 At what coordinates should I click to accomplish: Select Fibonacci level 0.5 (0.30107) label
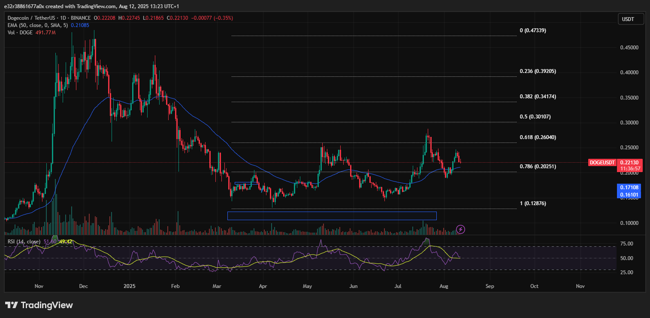point(535,117)
